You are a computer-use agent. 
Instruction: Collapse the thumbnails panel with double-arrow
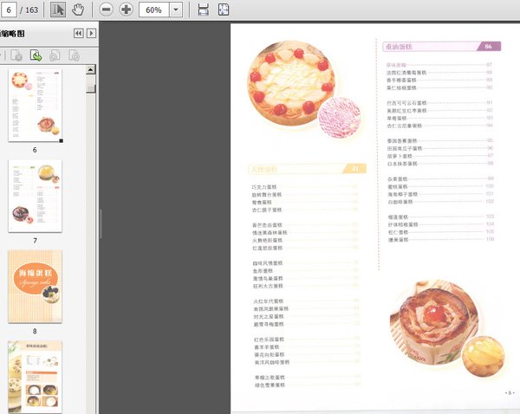pos(79,33)
